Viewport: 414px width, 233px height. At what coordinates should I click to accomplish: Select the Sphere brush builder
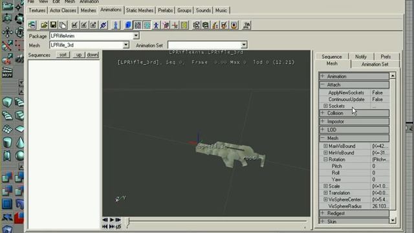click(19, 156)
